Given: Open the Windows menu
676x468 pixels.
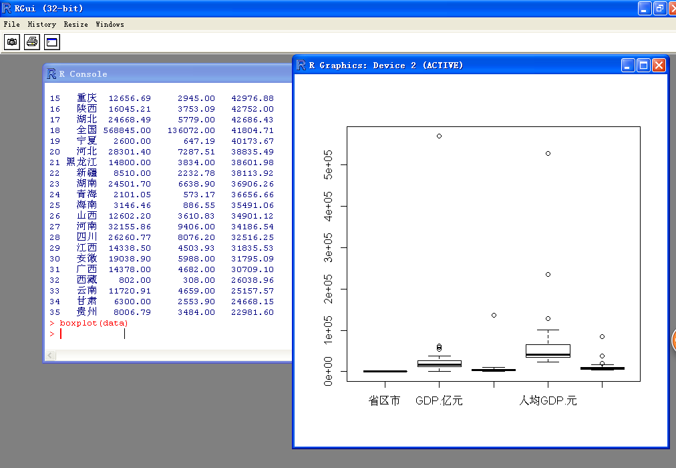Looking at the screenshot, I should tap(110, 24).
